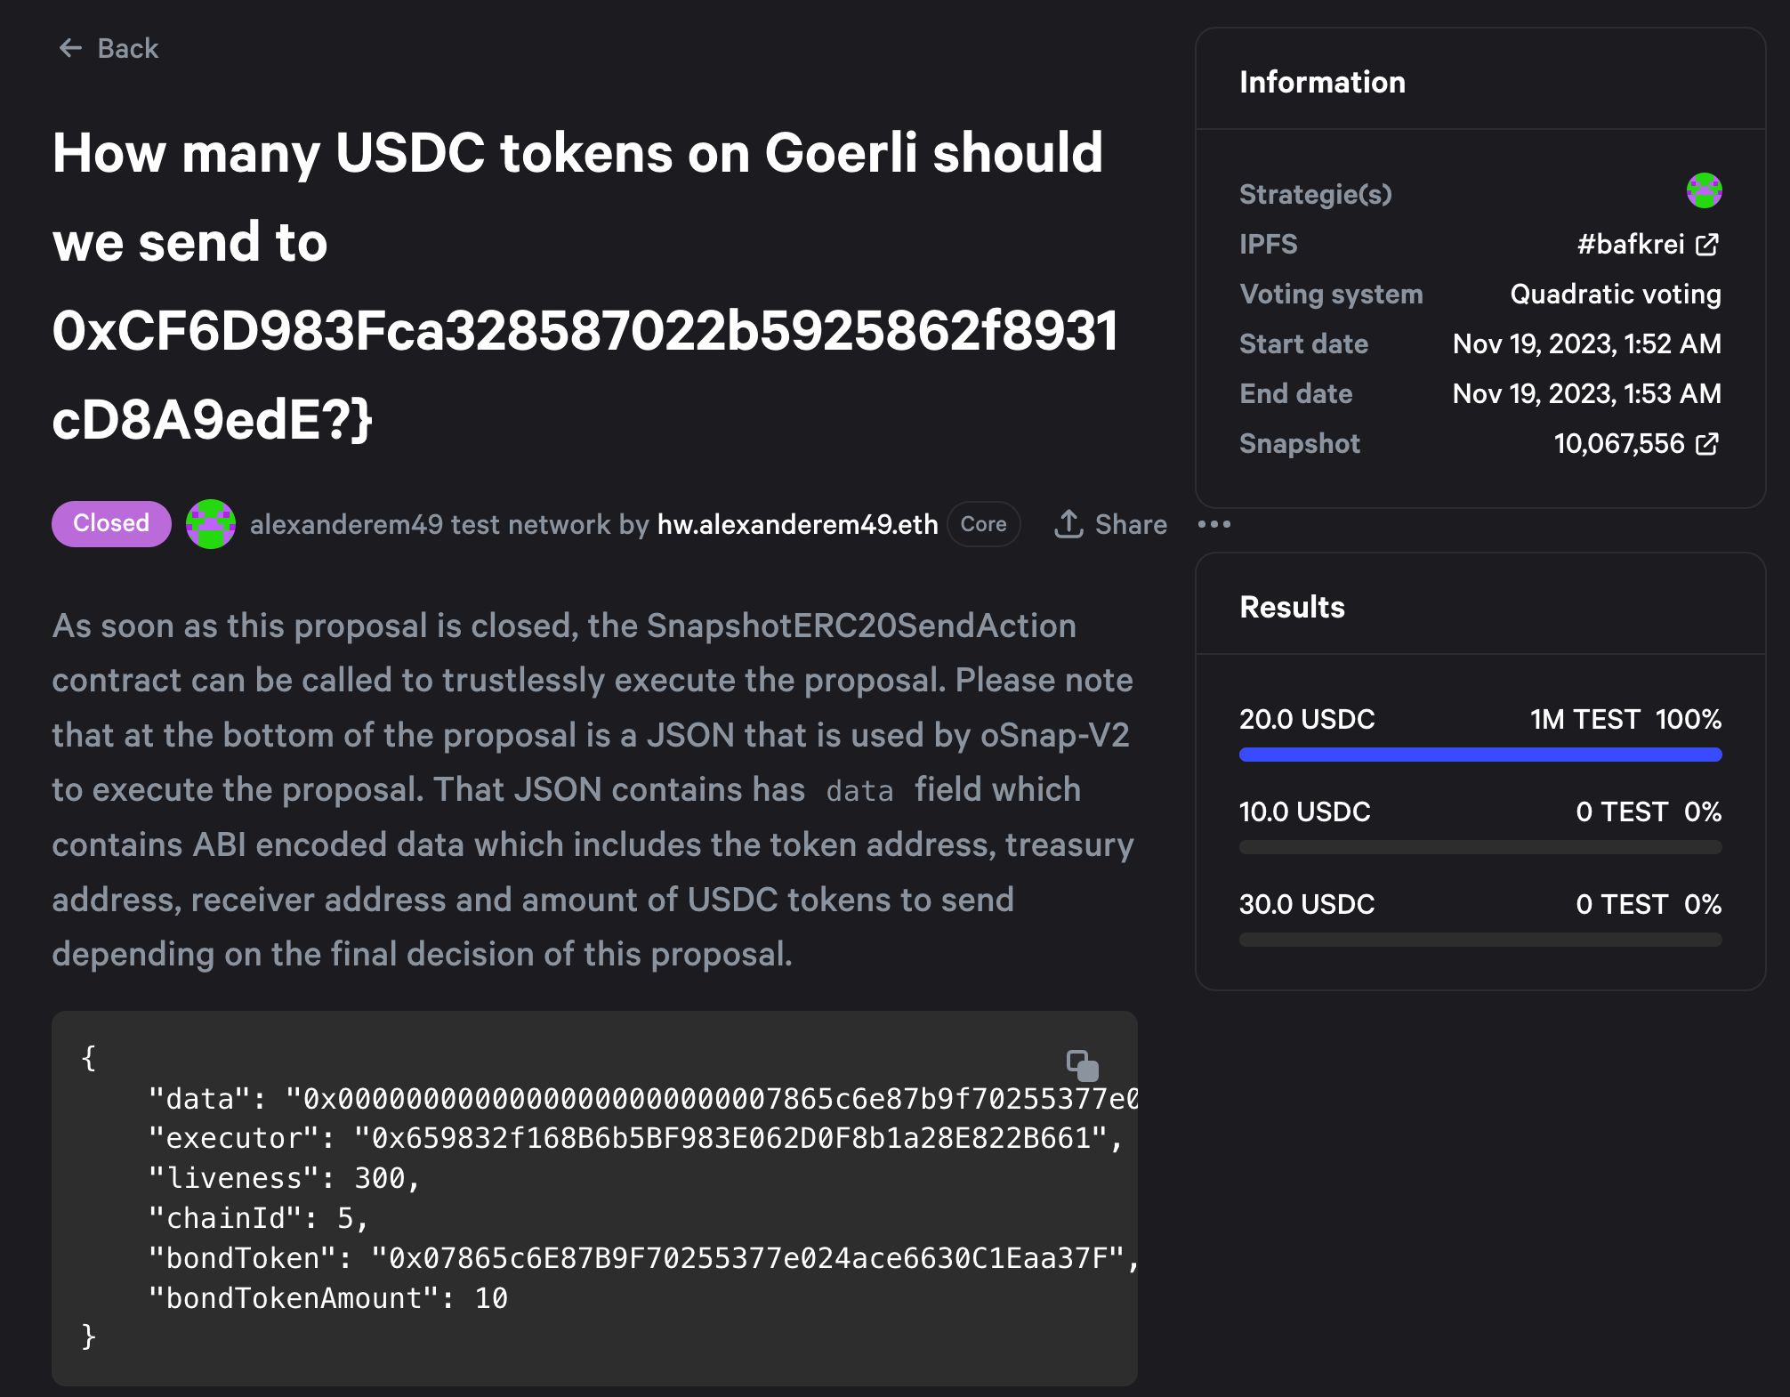Screen dimensions: 1790x1397
Task: Click the "data" hex string line
Action: click(642, 1099)
